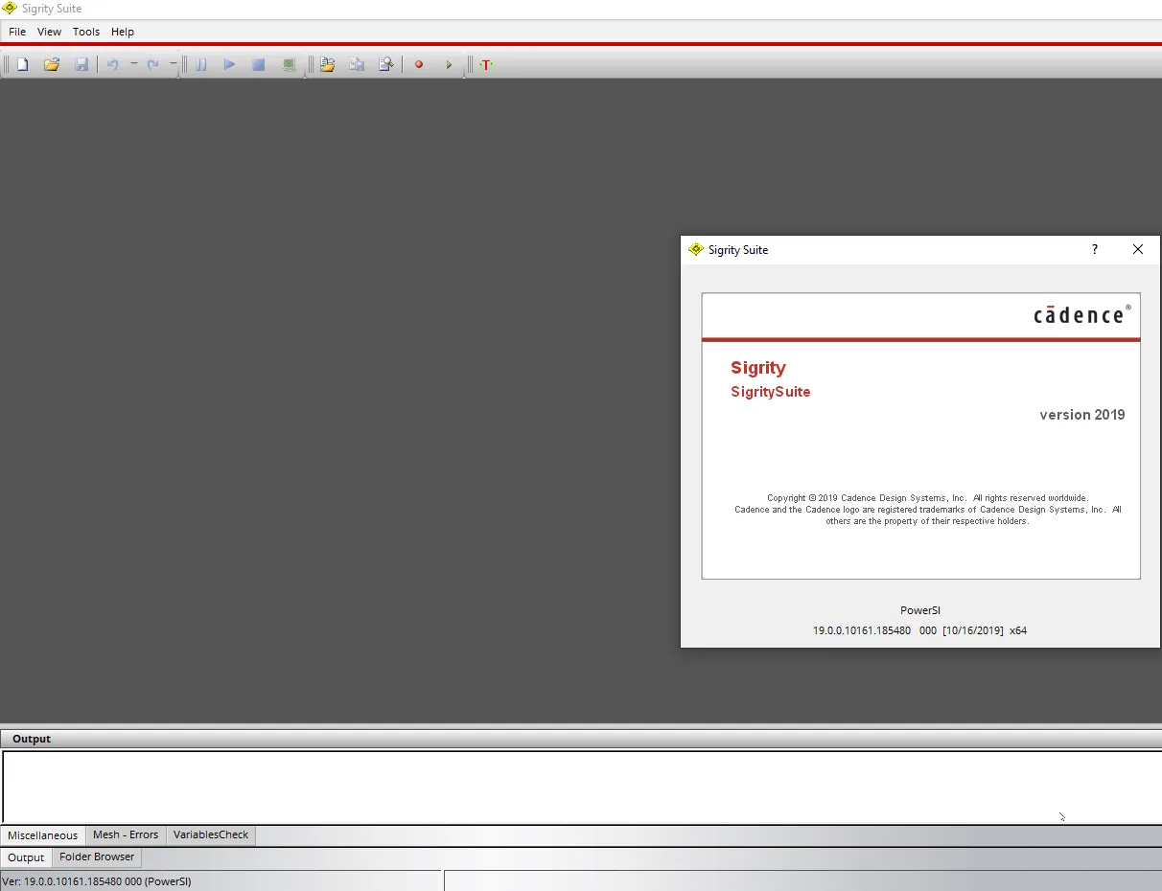Click the small green play arrow icon

click(449, 64)
